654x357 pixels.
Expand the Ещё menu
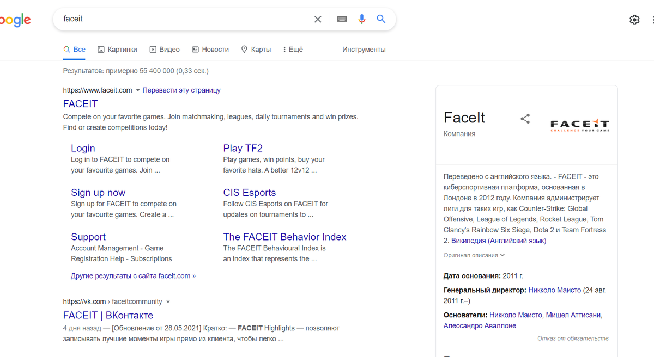293,50
